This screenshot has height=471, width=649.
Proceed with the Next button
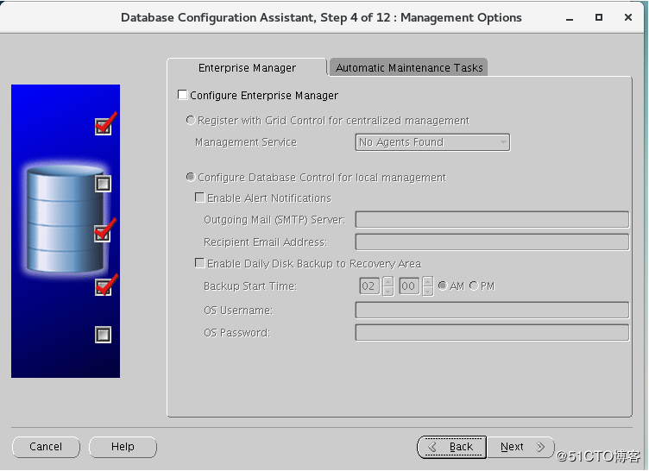coord(520,447)
